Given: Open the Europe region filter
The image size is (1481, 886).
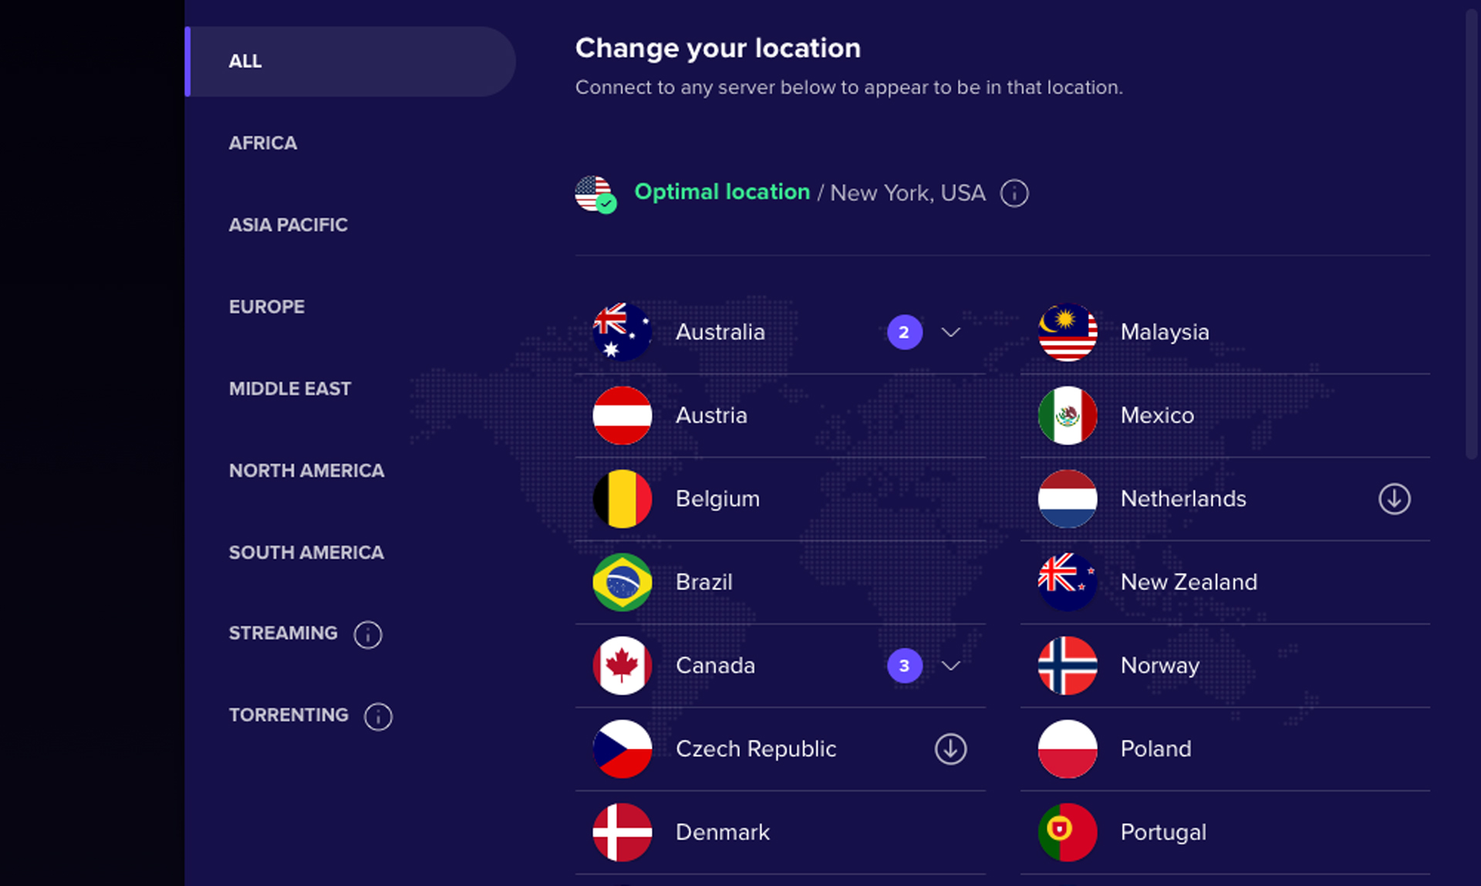Looking at the screenshot, I should (x=268, y=306).
